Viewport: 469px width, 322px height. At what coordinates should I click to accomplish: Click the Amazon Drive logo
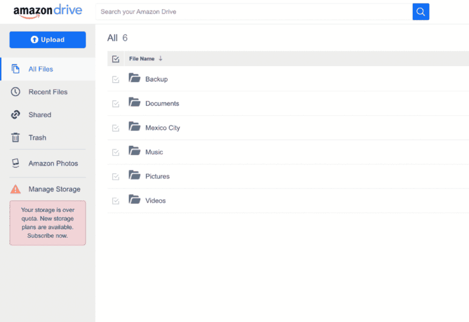(x=47, y=11)
